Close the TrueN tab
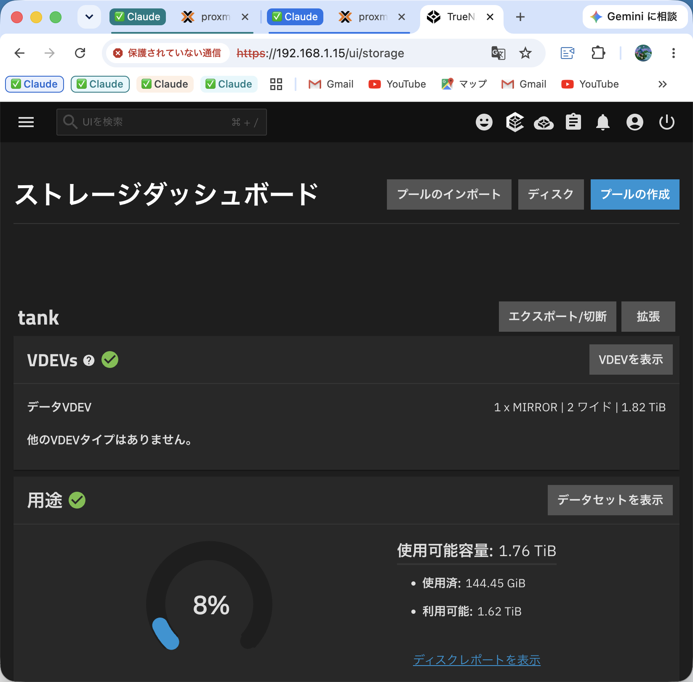Image resolution: width=693 pixels, height=682 pixels. pos(490,17)
